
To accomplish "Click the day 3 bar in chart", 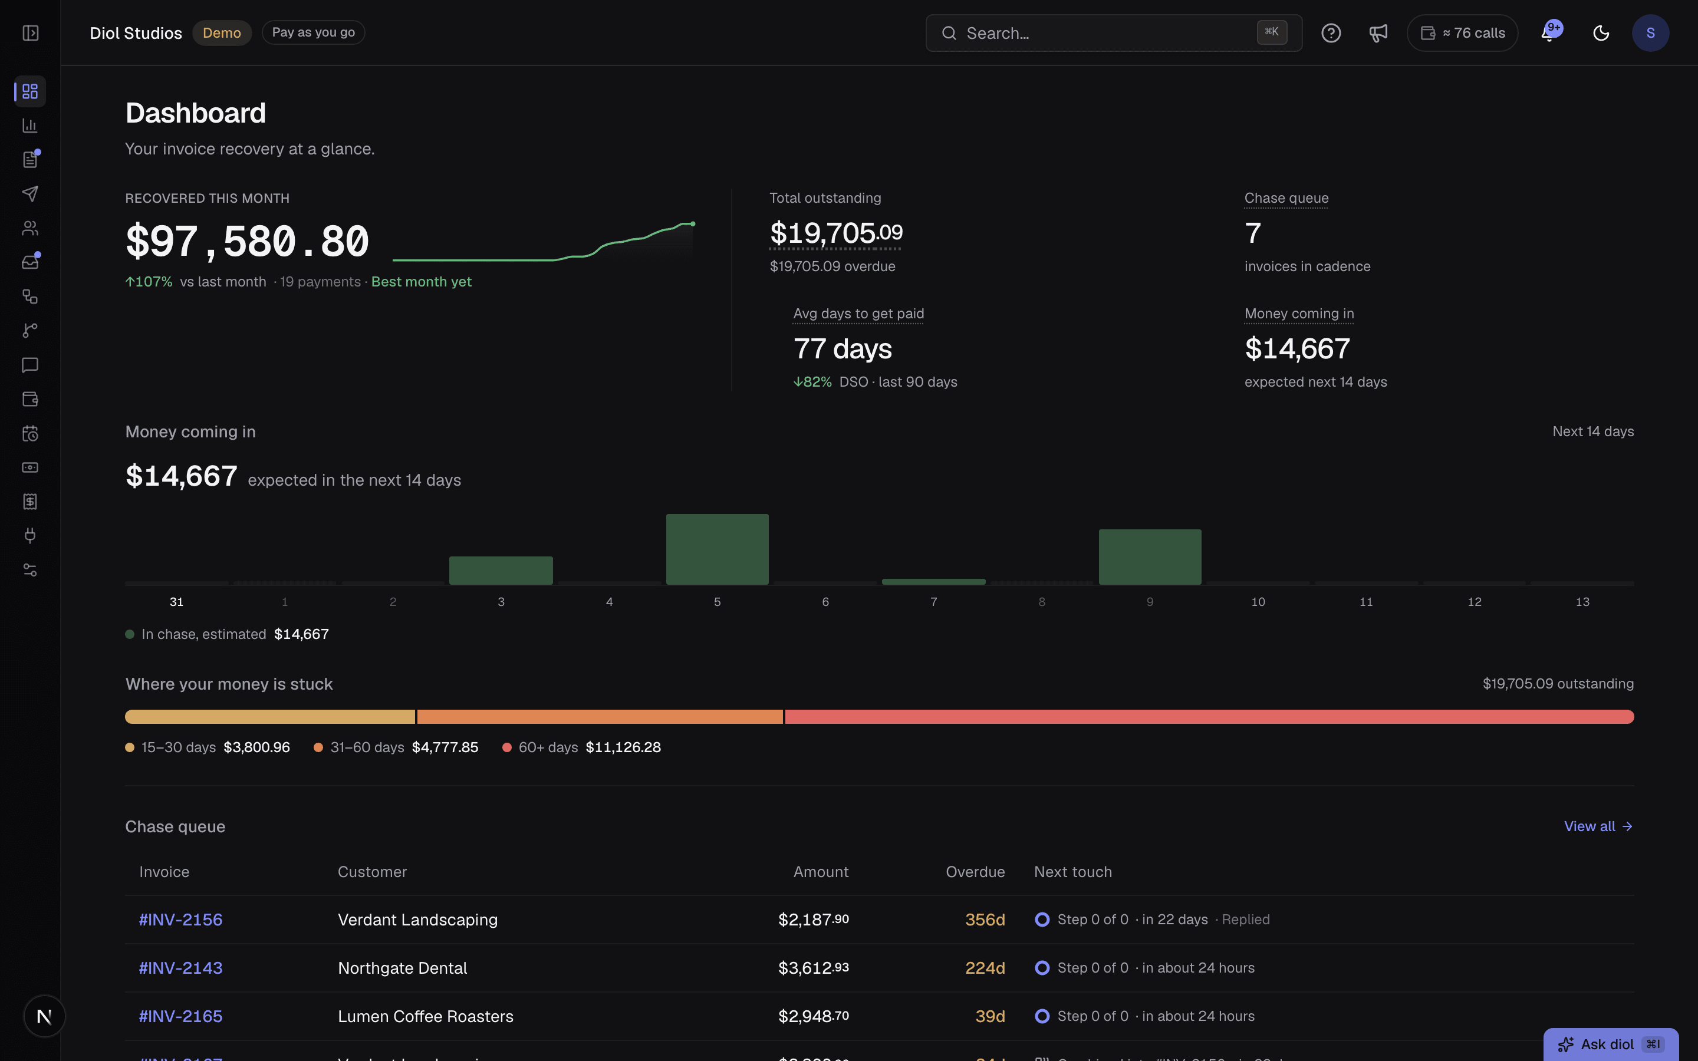I will [x=501, y=570].
